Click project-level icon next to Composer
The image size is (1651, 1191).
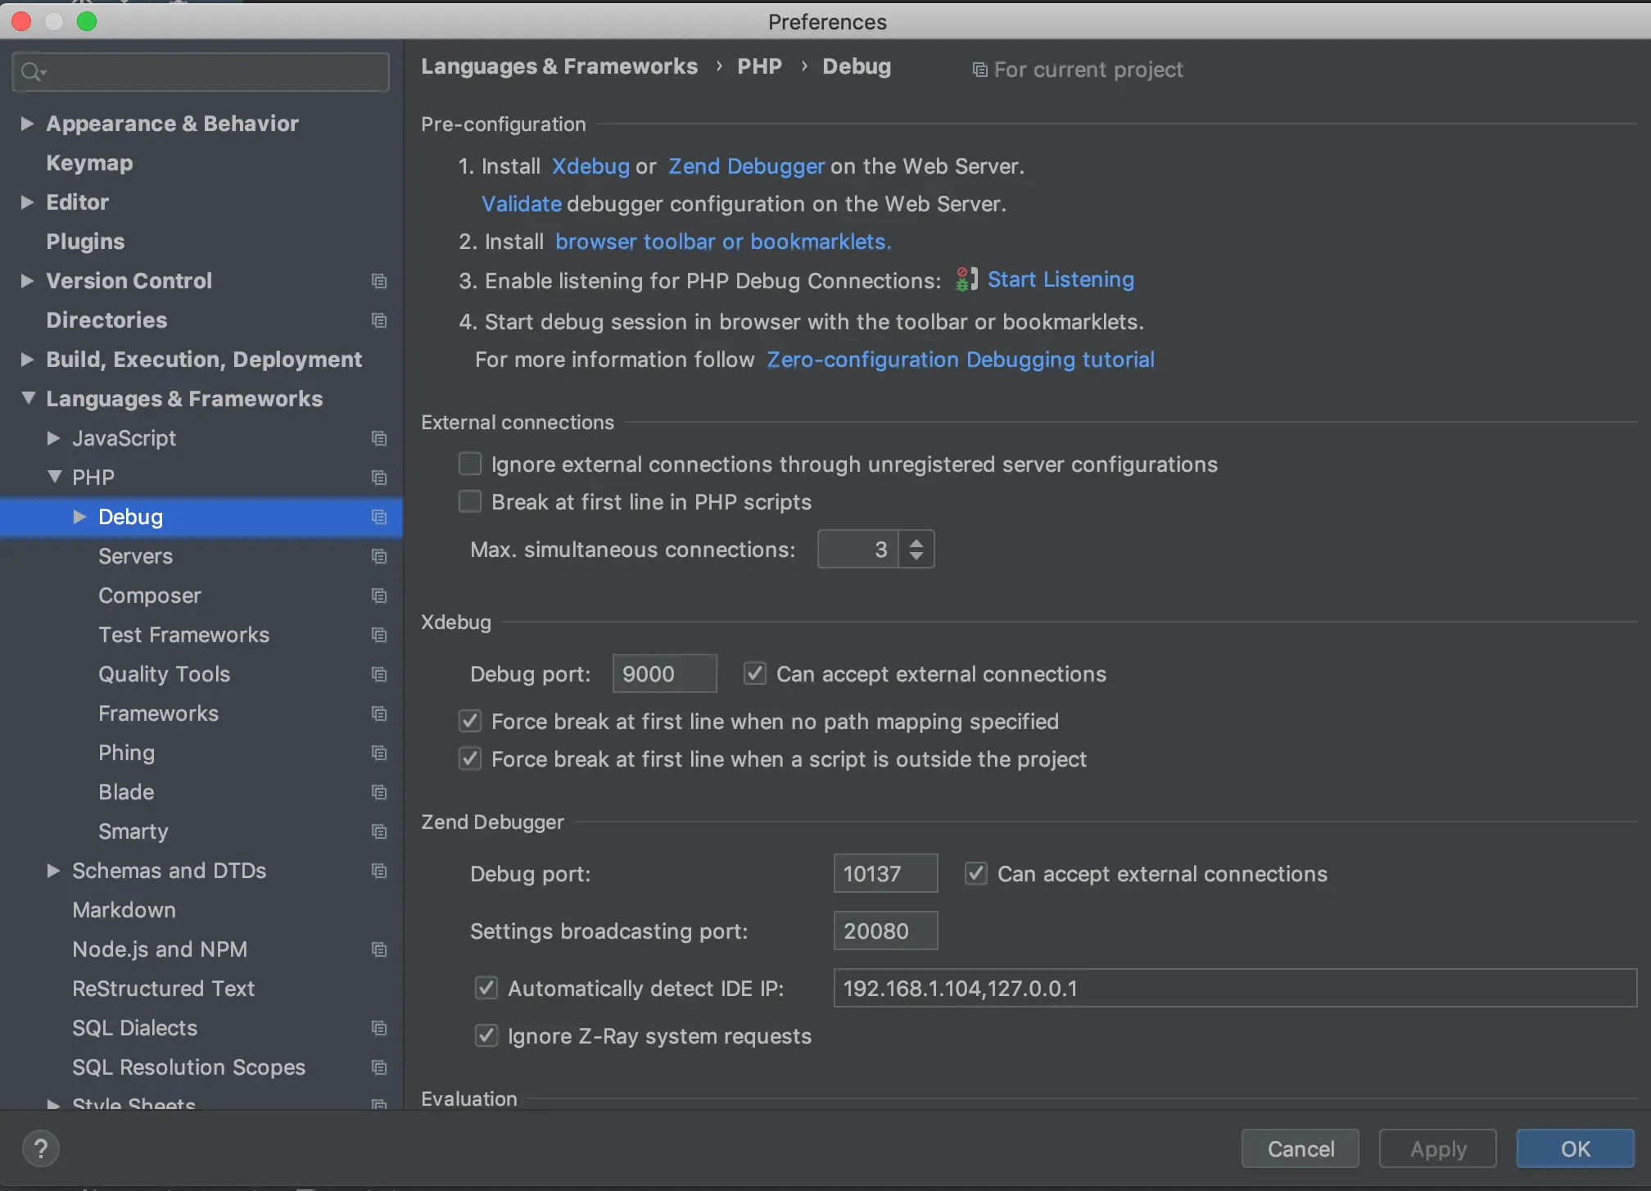point(378,595)
